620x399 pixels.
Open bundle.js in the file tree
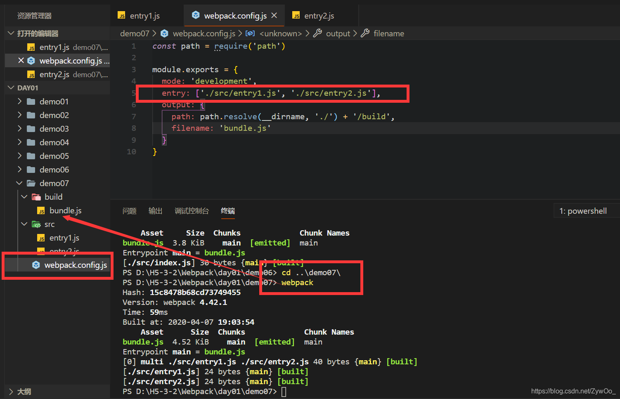(65, 210)
